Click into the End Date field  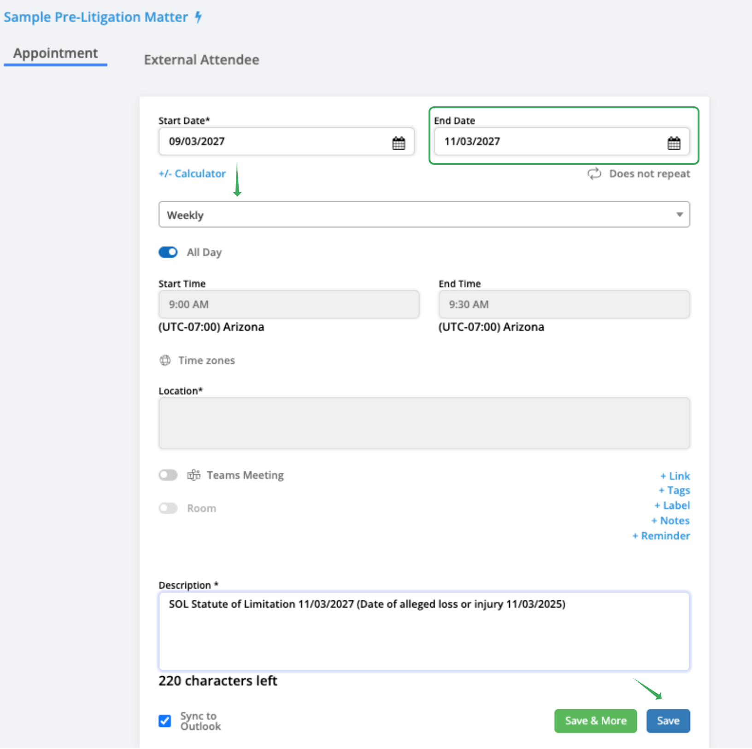click(x=562, y=141)
